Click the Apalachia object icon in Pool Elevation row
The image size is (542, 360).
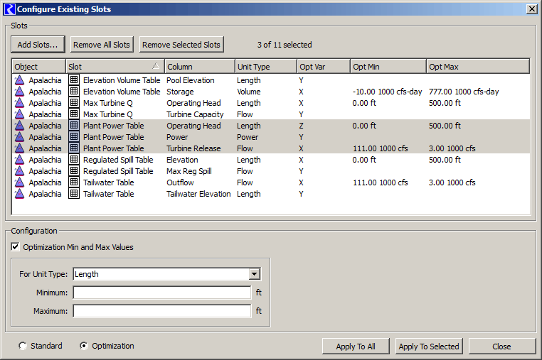coord(19,80)
